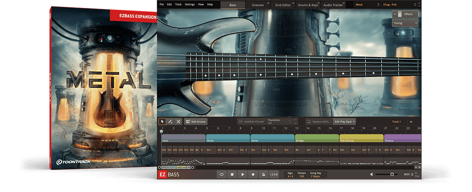Image resolution: width=472 pixels, height=192 pixels.
Task: Detach the Grid Editor tab via pop-out icon
Action: coord(293,3)
